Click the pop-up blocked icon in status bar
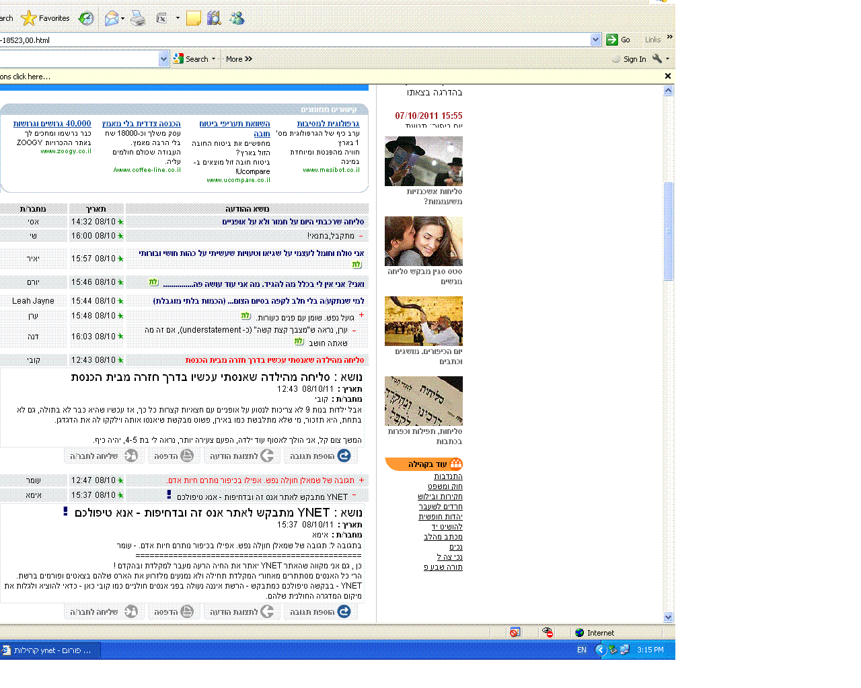This screenshot has width=861, height=688. point(515,632)
